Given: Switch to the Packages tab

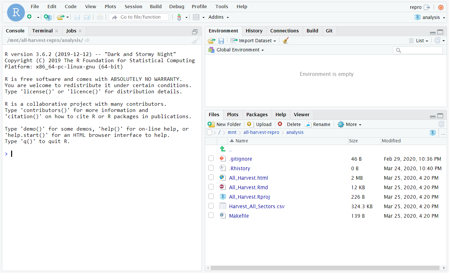Looking at the screenshot, I should point(257,115).
